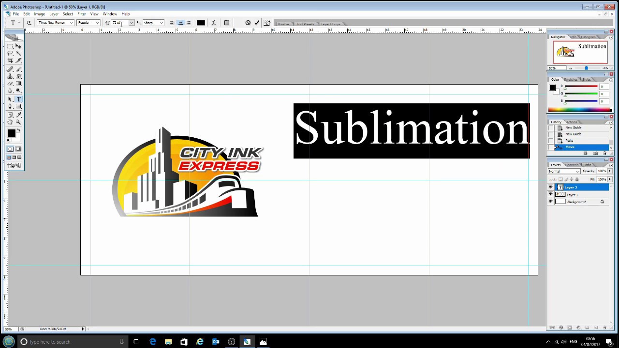This screenshot has width=619, height=348.
Task: Select the Move tool in toolbox
Action: (18, 46)
